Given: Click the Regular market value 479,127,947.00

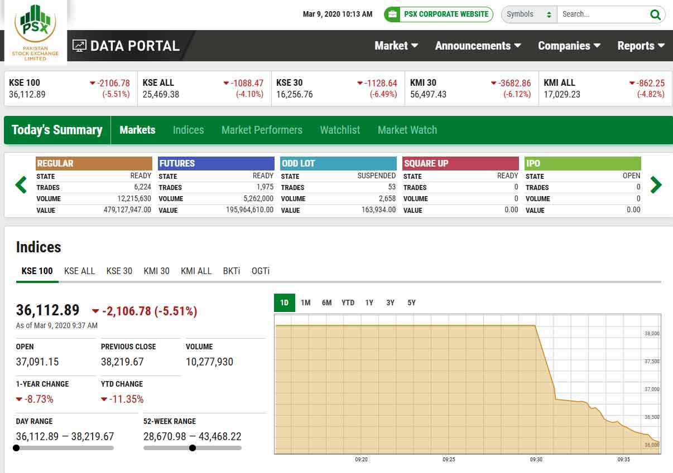Looking at the screenshot, I should pos(127,210).
